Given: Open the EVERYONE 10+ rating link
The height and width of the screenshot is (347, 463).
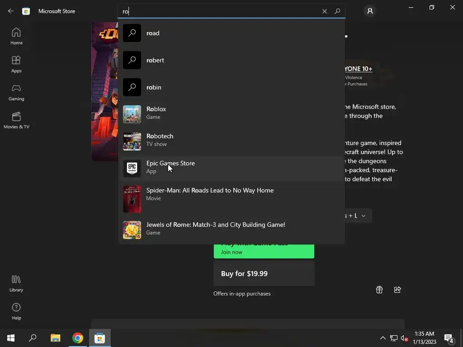Looking at the screenshot, I should 358,69.
